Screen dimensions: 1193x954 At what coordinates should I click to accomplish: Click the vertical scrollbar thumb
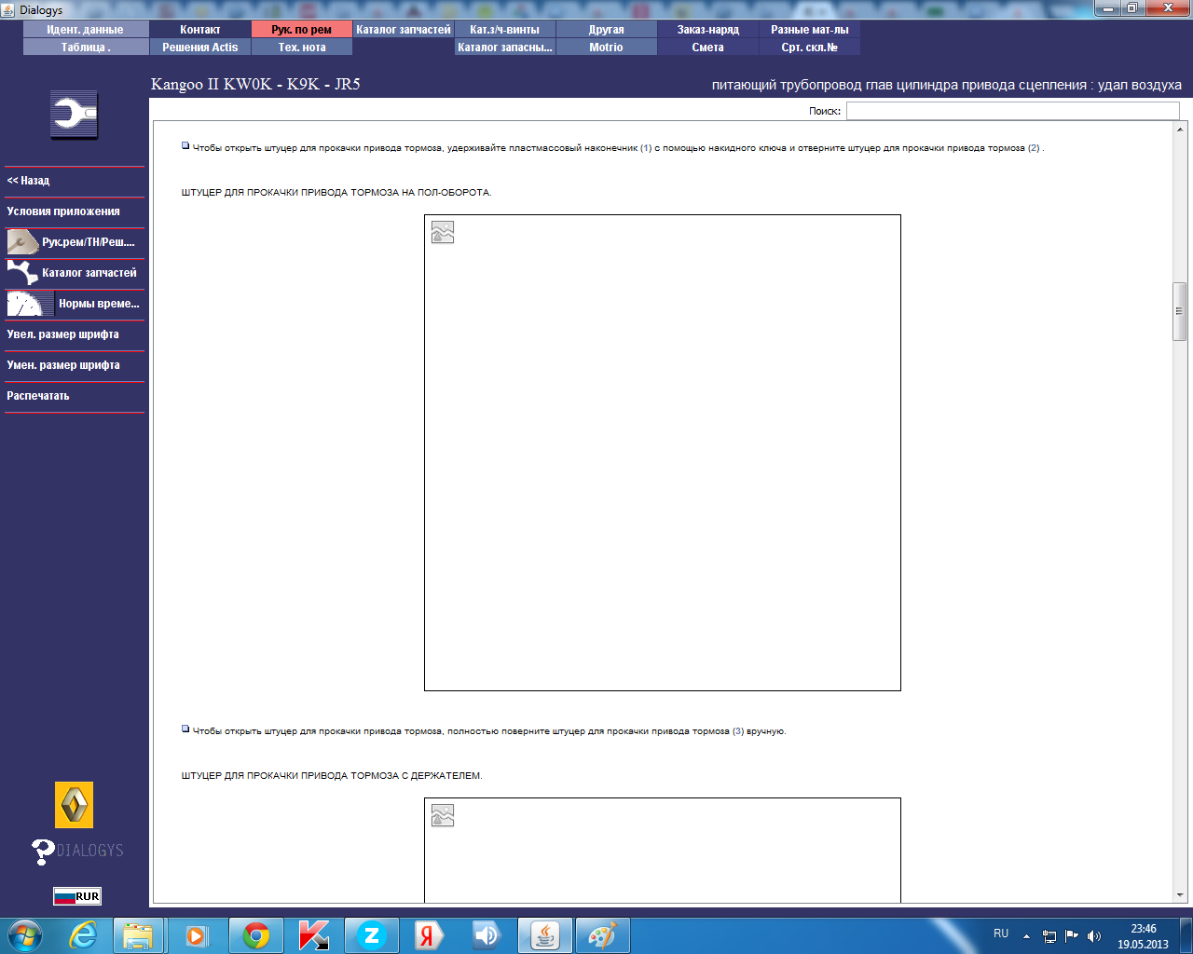1179,311
